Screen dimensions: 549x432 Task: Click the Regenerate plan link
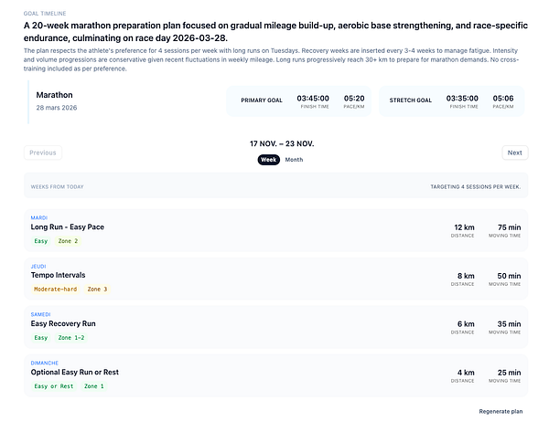click(x=501, y=411)
